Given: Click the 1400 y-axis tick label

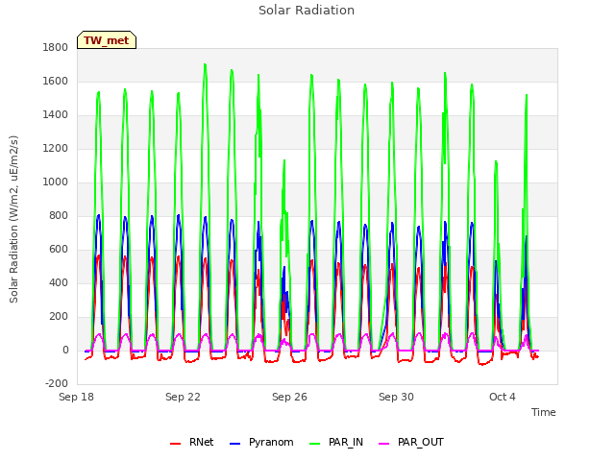Looking at the screenshot, I should (x=56, y=115).
